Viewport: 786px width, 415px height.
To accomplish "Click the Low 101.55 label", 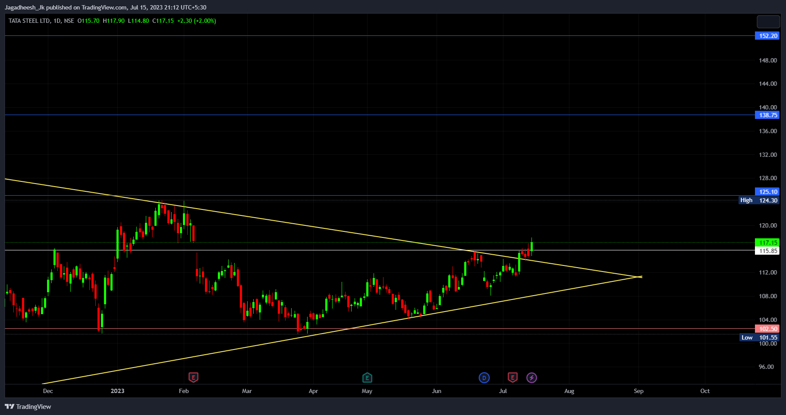I will pyautogui.click(x=760, y=337).
